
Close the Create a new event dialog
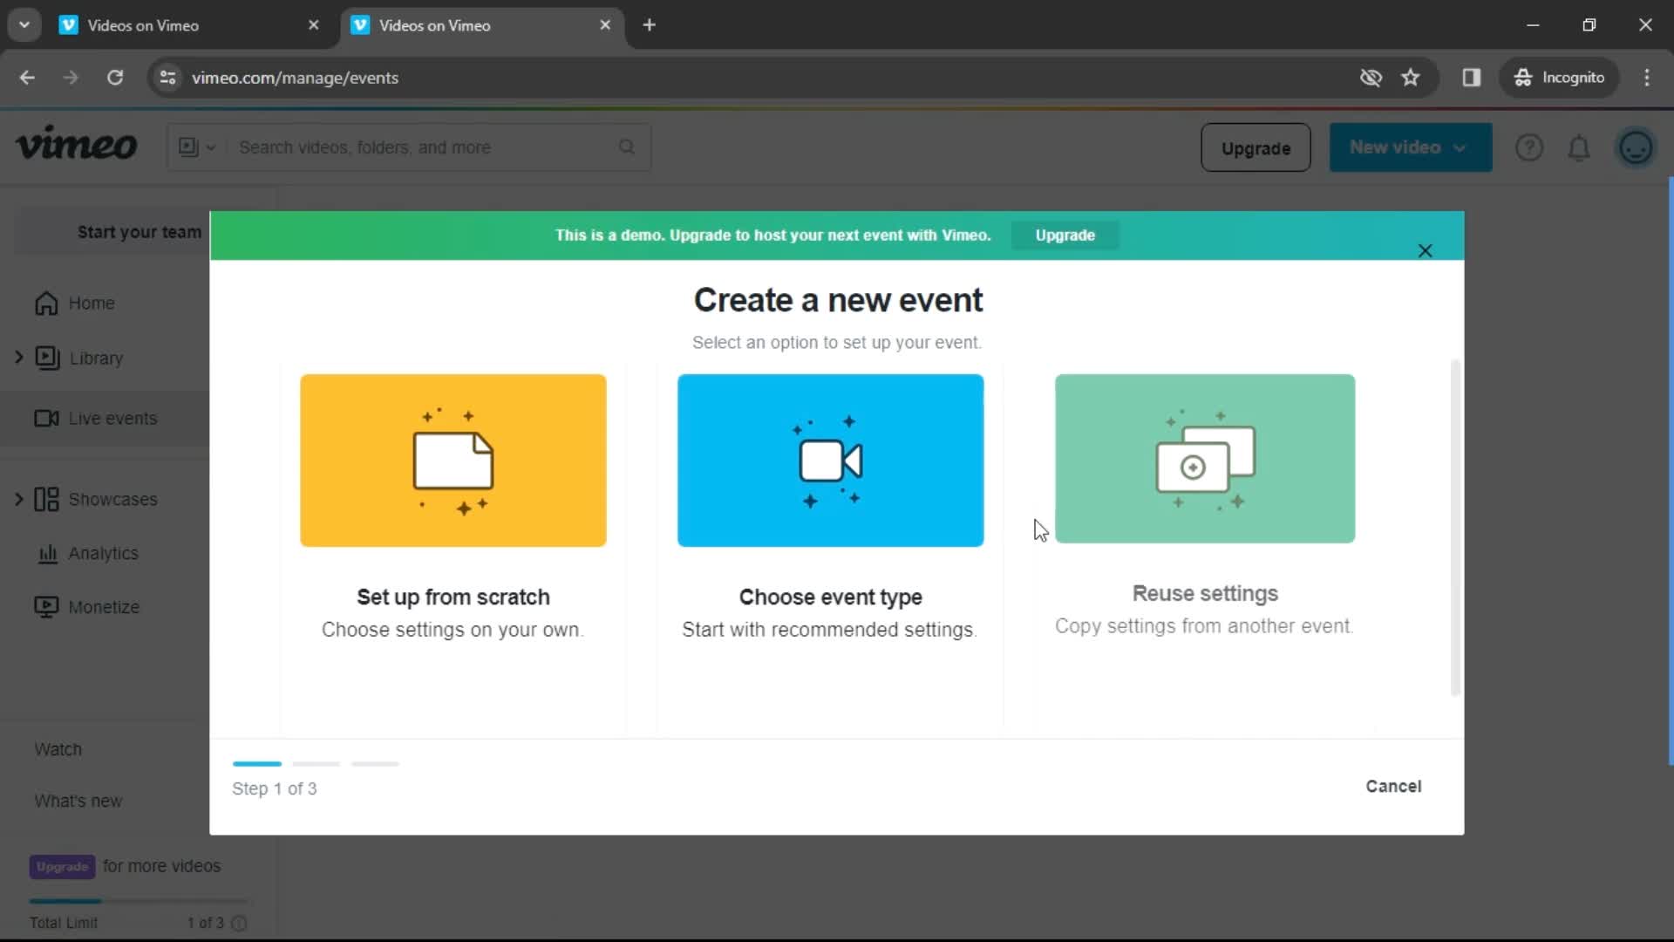point(1426,251)
